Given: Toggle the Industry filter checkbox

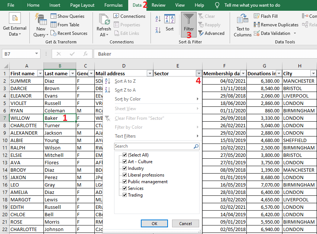Looking at the screenshot, I should coord(125,168).
